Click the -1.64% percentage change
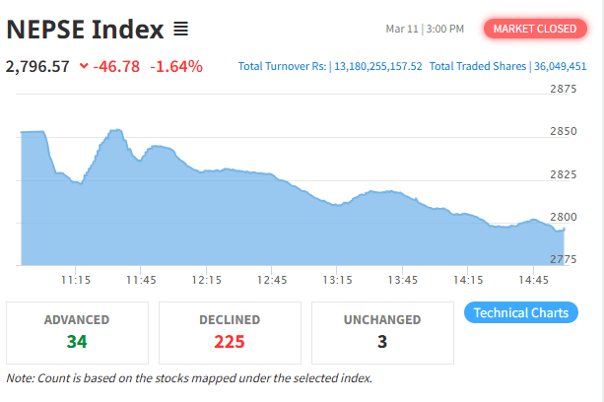Screen dimensions: 604x402 click(x=177, y=67)
